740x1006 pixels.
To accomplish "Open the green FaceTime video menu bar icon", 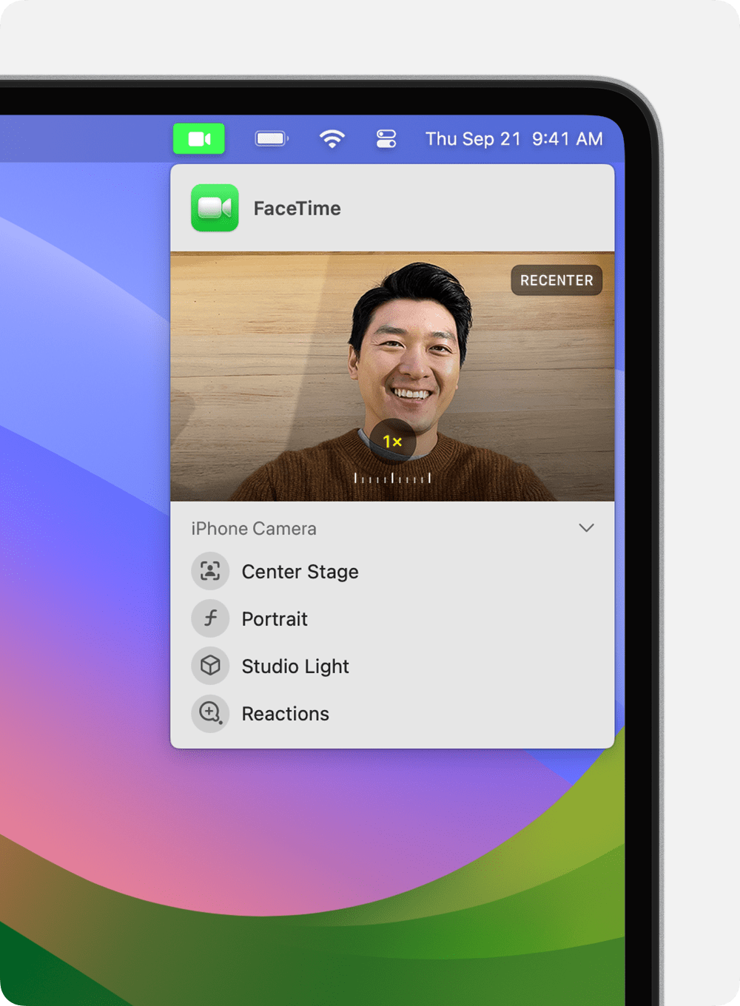I will click(198, 138).
